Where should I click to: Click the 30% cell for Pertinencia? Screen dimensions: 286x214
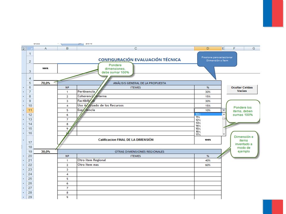(208, 92)
